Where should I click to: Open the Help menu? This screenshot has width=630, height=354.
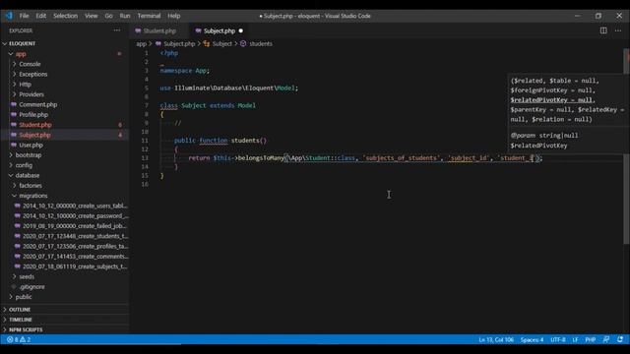click(174, 16)
